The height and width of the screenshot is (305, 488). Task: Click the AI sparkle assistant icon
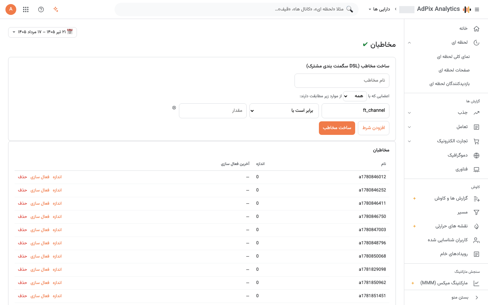(x=56, y=9)
